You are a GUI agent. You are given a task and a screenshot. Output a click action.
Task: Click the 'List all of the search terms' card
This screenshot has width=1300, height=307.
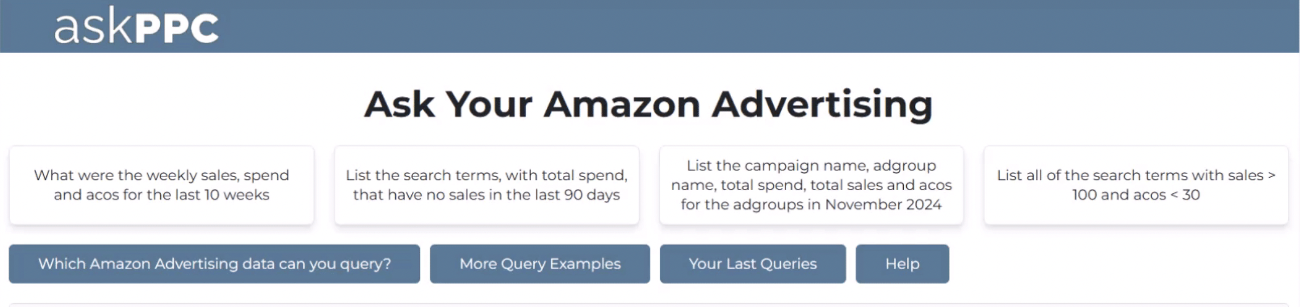pyautogui.click(x=1136, y=185)
